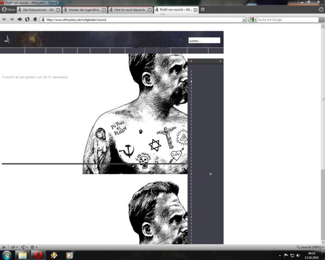Close the Werden die Jugendlich tab

coord(104,10)
